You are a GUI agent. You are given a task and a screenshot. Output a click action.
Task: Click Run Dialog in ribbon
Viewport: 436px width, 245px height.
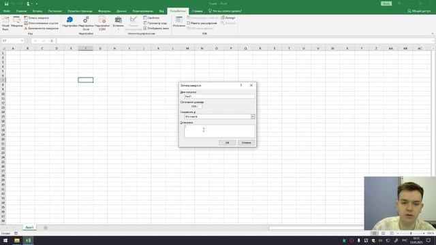tap(156, 29)
